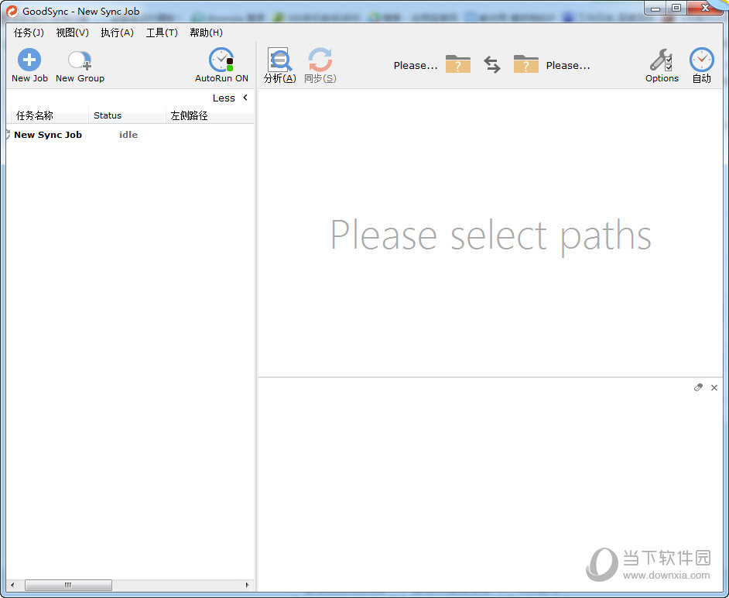Start sync with the 同步(S) button
Viewport: 729px width, 598px height.
tap(320, 66)
